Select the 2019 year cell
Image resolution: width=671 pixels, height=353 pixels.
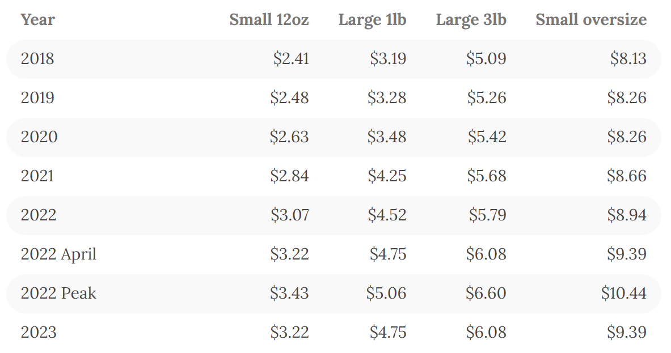pos(37,98)
